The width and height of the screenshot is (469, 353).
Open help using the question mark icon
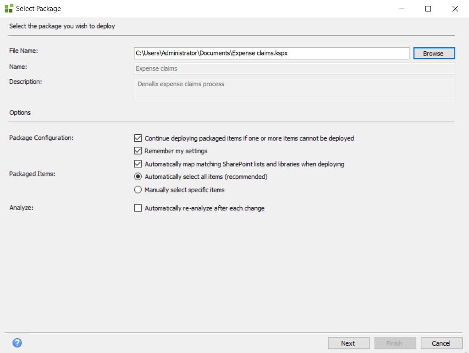17,342
